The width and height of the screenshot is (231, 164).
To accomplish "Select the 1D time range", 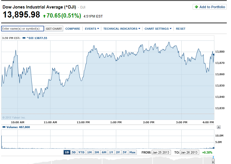I will pyautogui.click(x=67, y=152).
